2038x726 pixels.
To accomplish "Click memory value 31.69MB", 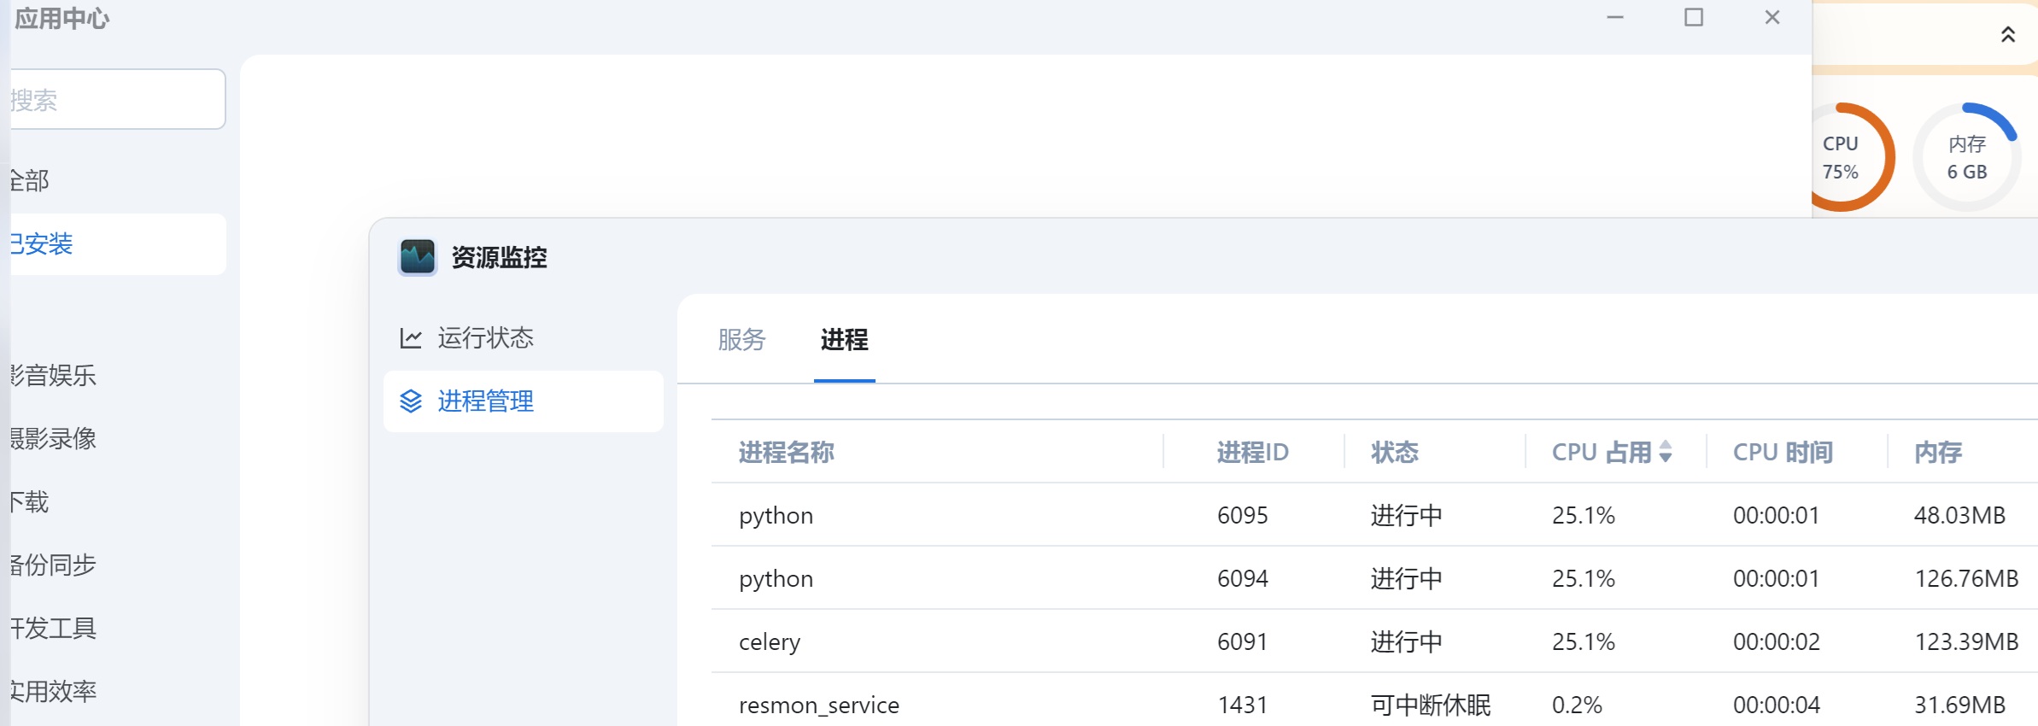I will pos(1959,705).
